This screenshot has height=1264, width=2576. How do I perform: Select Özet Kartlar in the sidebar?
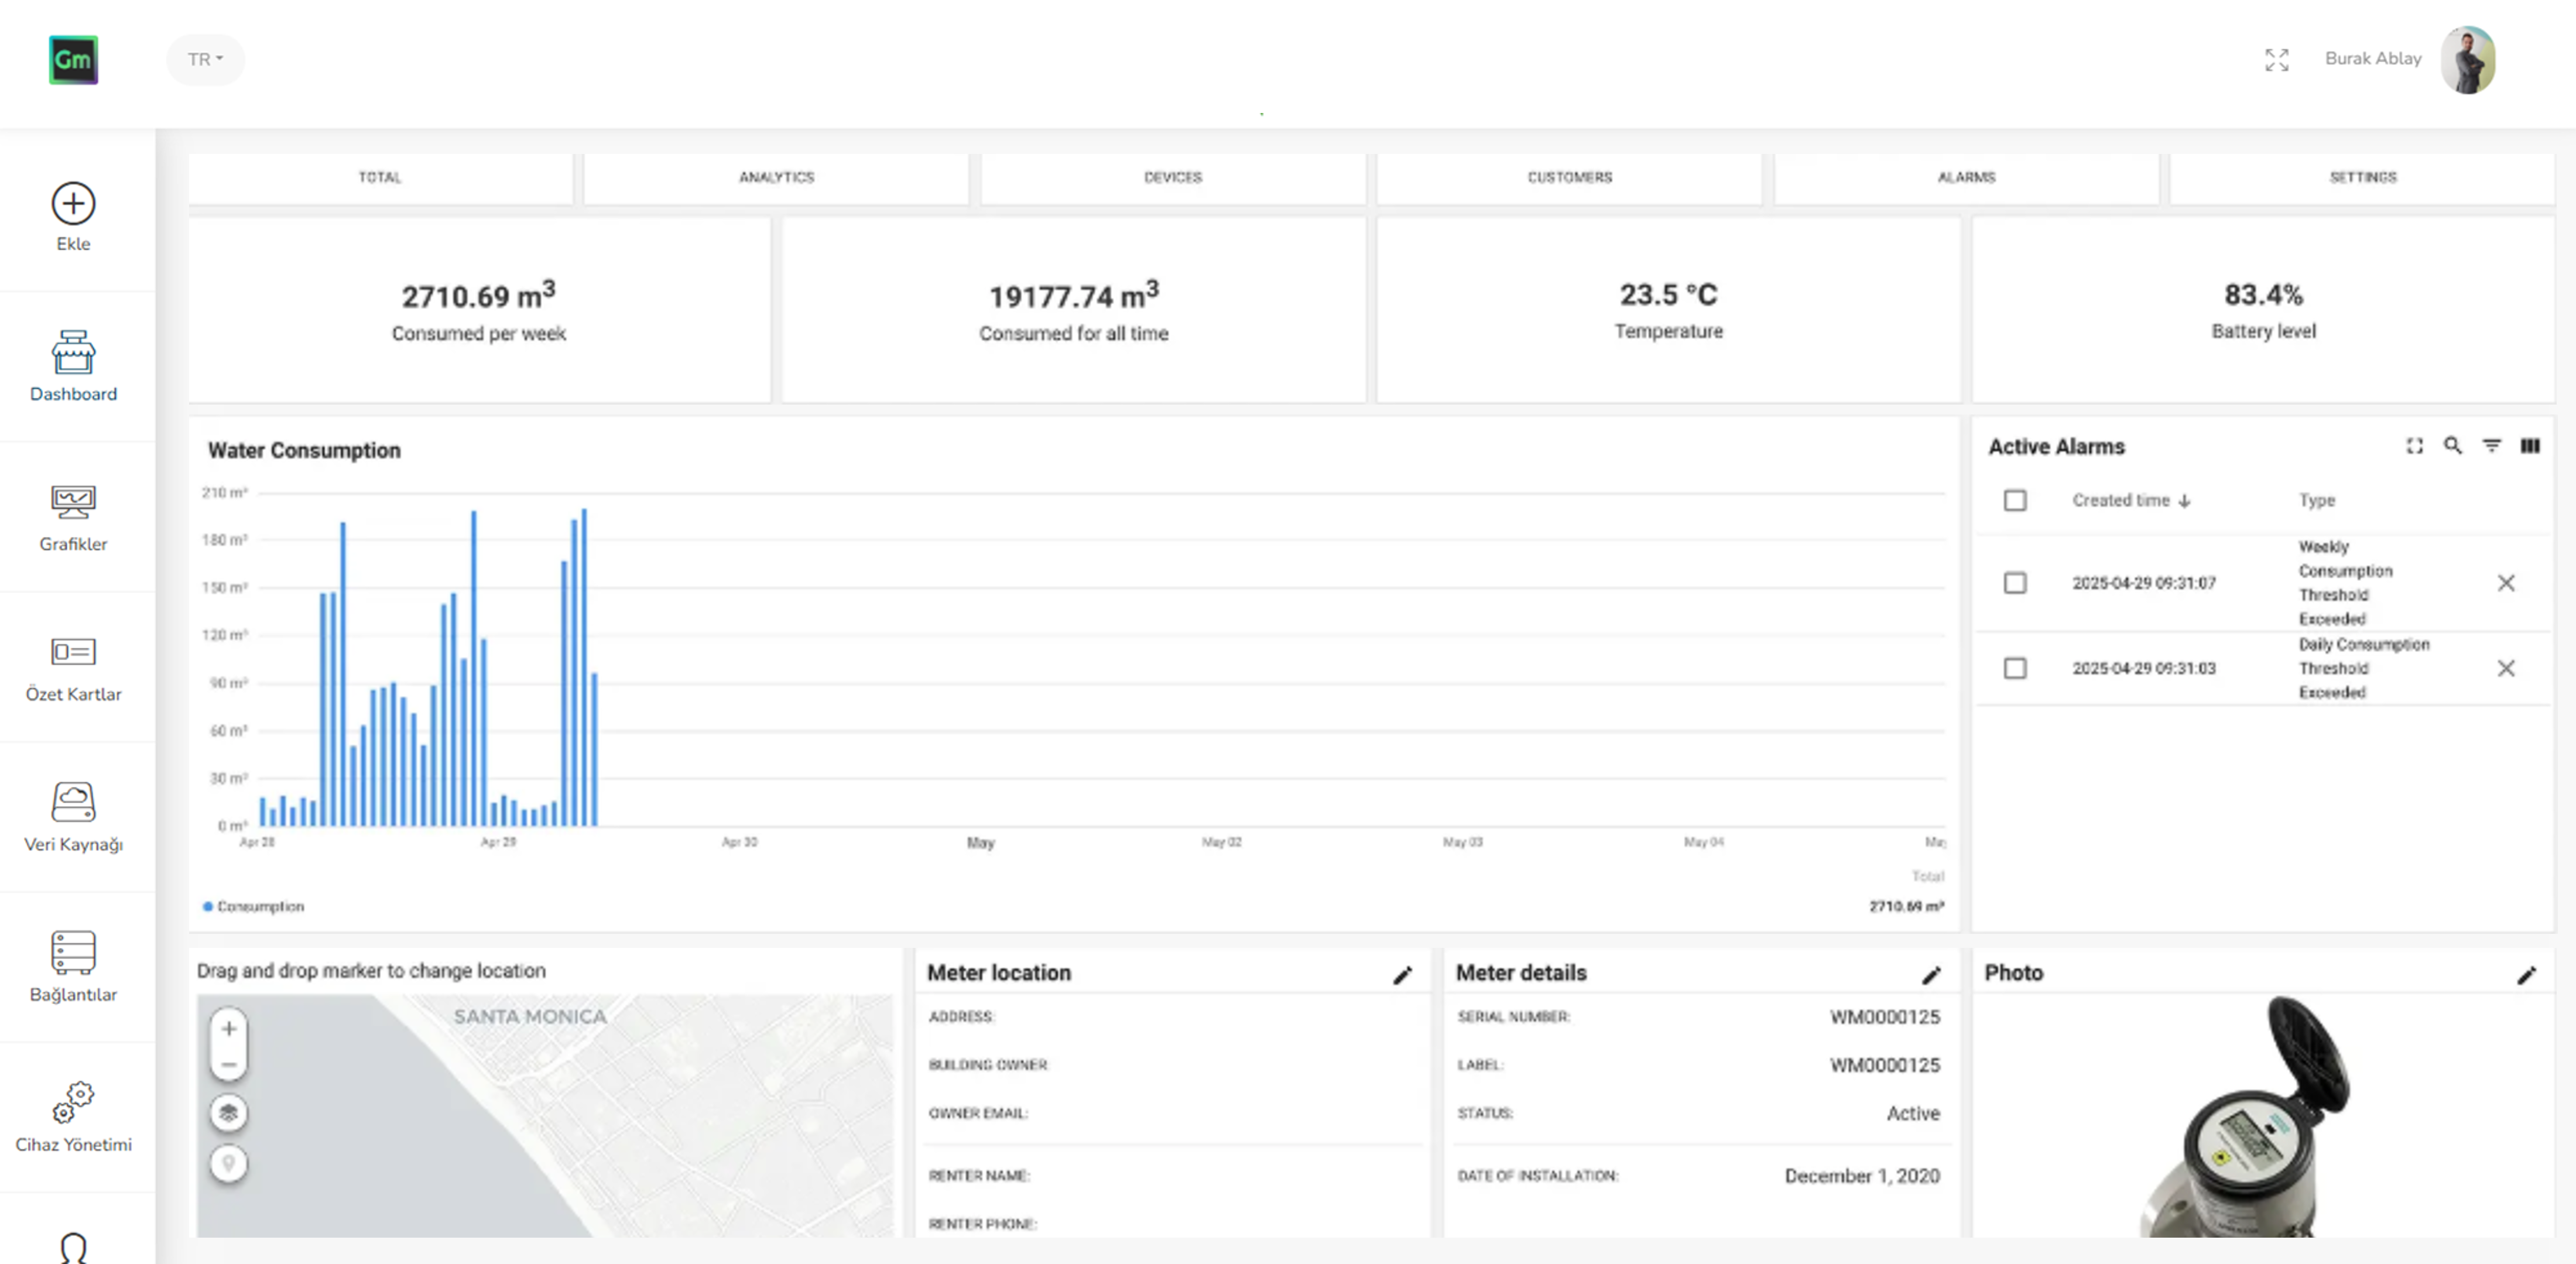(x=73, y=665)
